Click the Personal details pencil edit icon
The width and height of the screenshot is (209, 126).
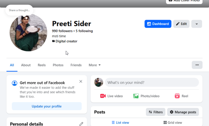pos(81,124)
